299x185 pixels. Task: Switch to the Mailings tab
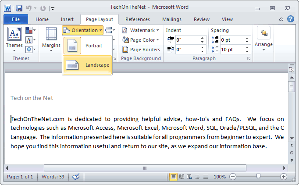coord(172,19)
